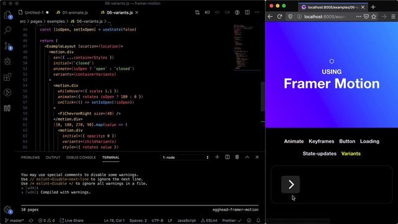Kill terminal with trash icon
This screenshot has height=224, width=398.
(x=237, y=157)
